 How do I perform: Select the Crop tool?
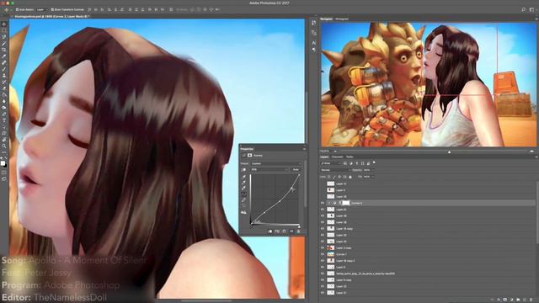(x=4, y=50)
